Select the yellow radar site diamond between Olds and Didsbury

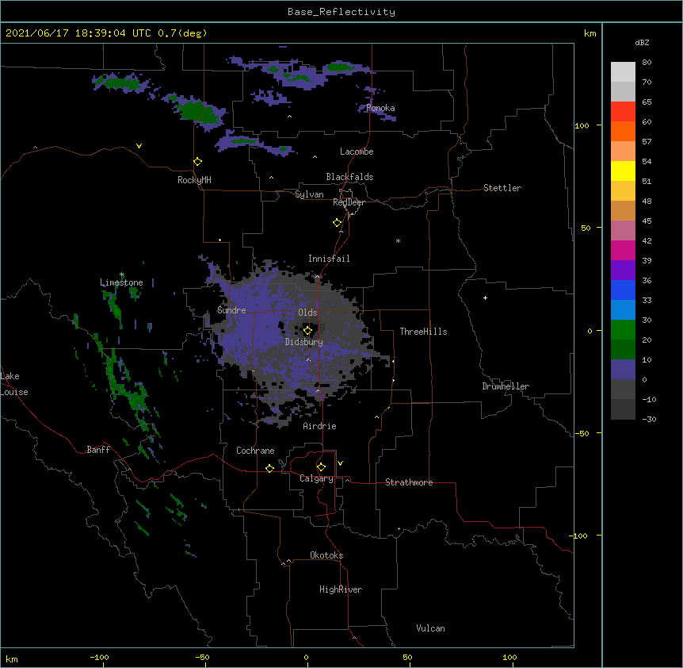[307, 331]
